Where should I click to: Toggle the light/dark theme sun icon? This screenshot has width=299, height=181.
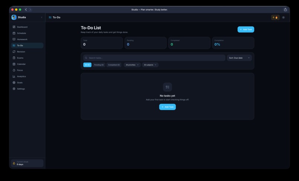[283, 17]
